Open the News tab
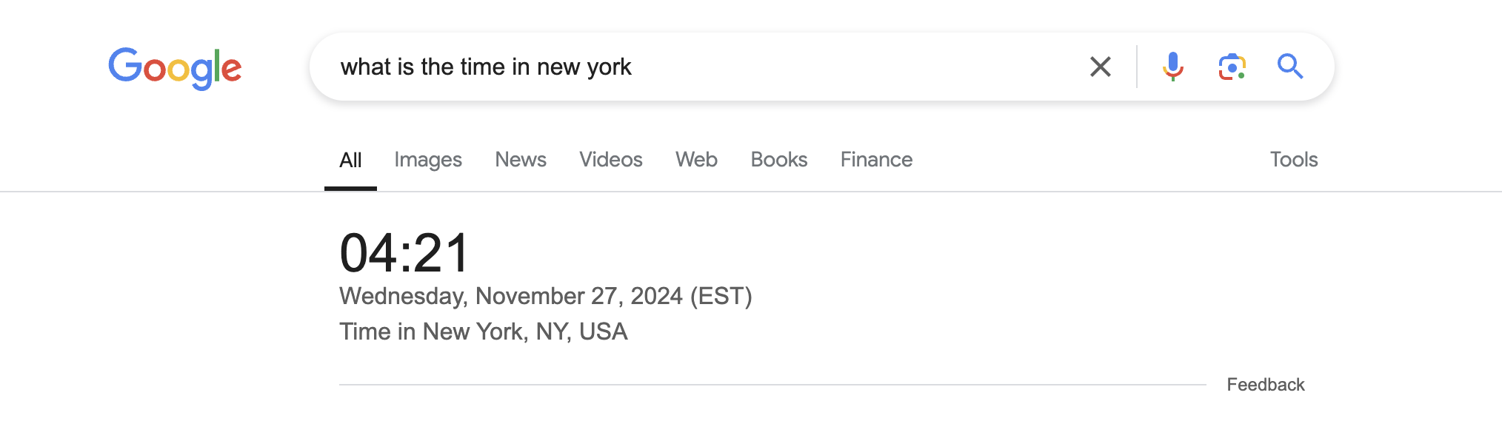Image resolution: width=1502 pixels, height=438 pixels. (521, 160)
